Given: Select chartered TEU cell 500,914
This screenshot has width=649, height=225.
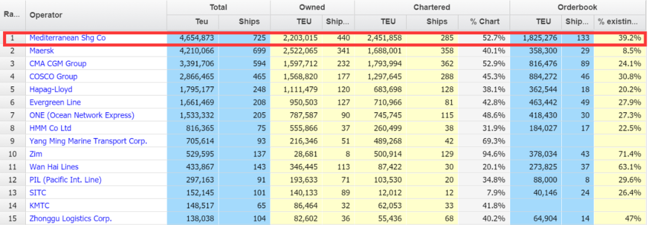Looking at the screenshot, I should (380, 154).
